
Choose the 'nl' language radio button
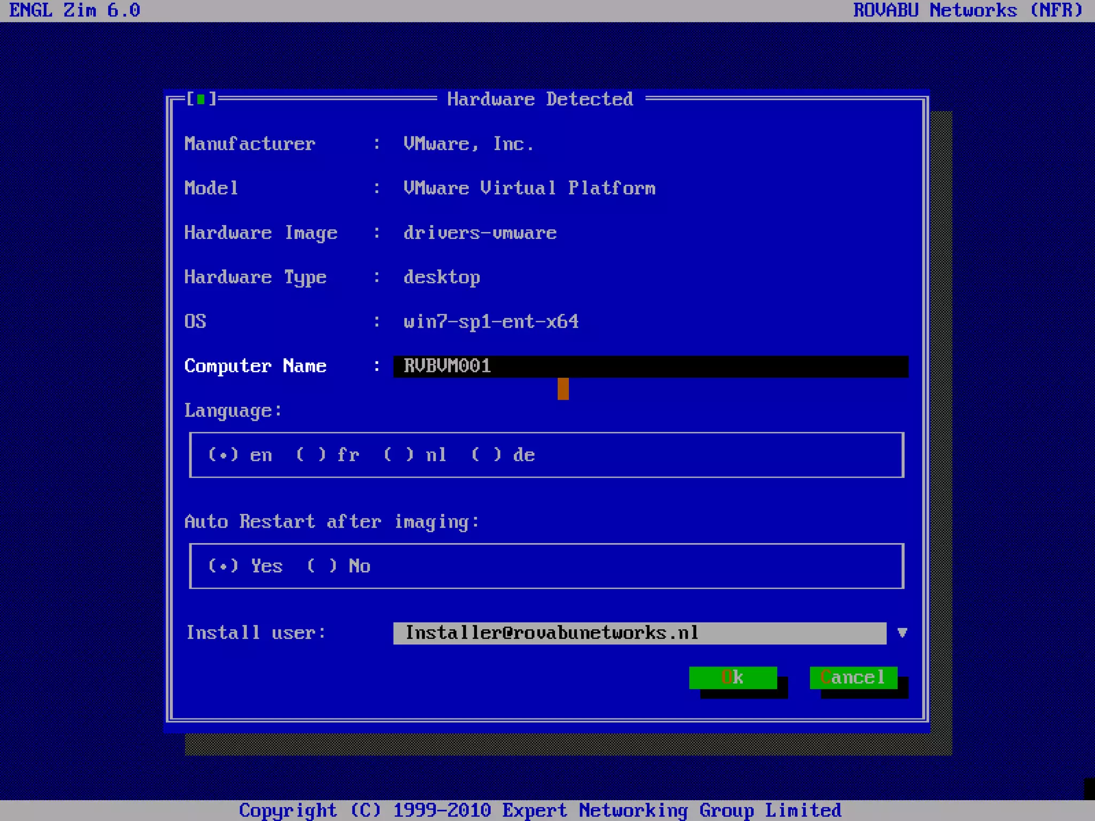[x=399, y=455]
